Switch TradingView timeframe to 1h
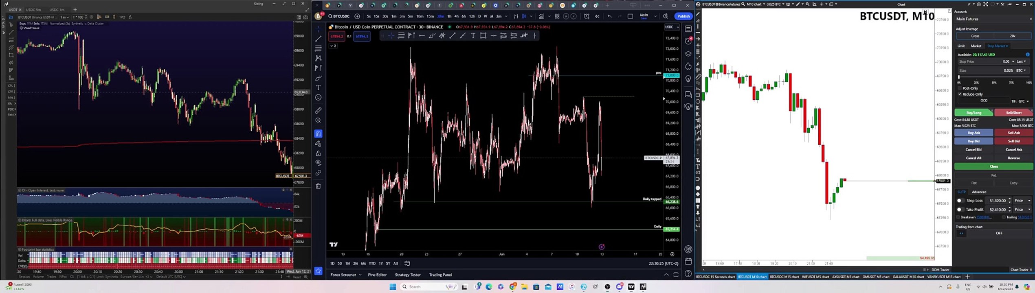Viewport: 1035px width, 293px height. (449, 16)
